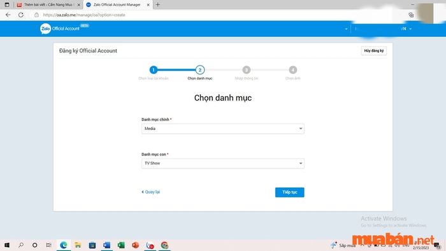The image size is (446, 251).
Task: Click Hủy đăng ký button
Action: pos(374,50)
